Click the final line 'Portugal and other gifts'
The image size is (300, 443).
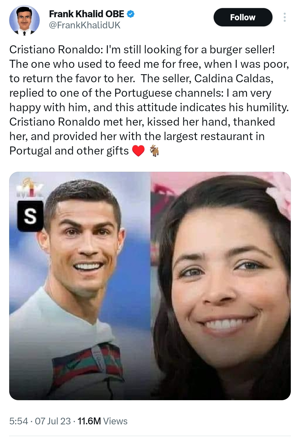(x=69, y=151)
